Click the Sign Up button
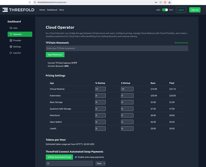The image size is (206, 167). [x=195, y=10]
